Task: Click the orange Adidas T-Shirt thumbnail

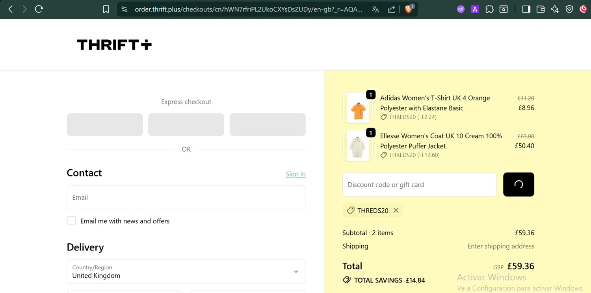Action: [358, 108]
